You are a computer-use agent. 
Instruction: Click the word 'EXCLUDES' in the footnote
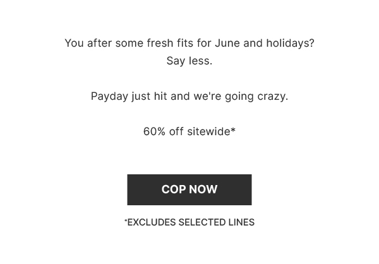[152, 222]
